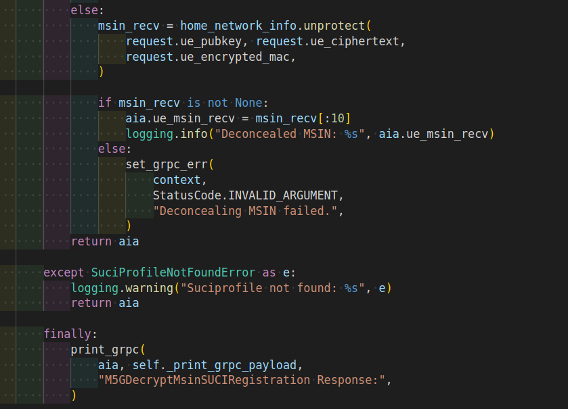Click the set_grpc_err function call
The width and height of the screenshot is (568, 409).
[167, 164]
